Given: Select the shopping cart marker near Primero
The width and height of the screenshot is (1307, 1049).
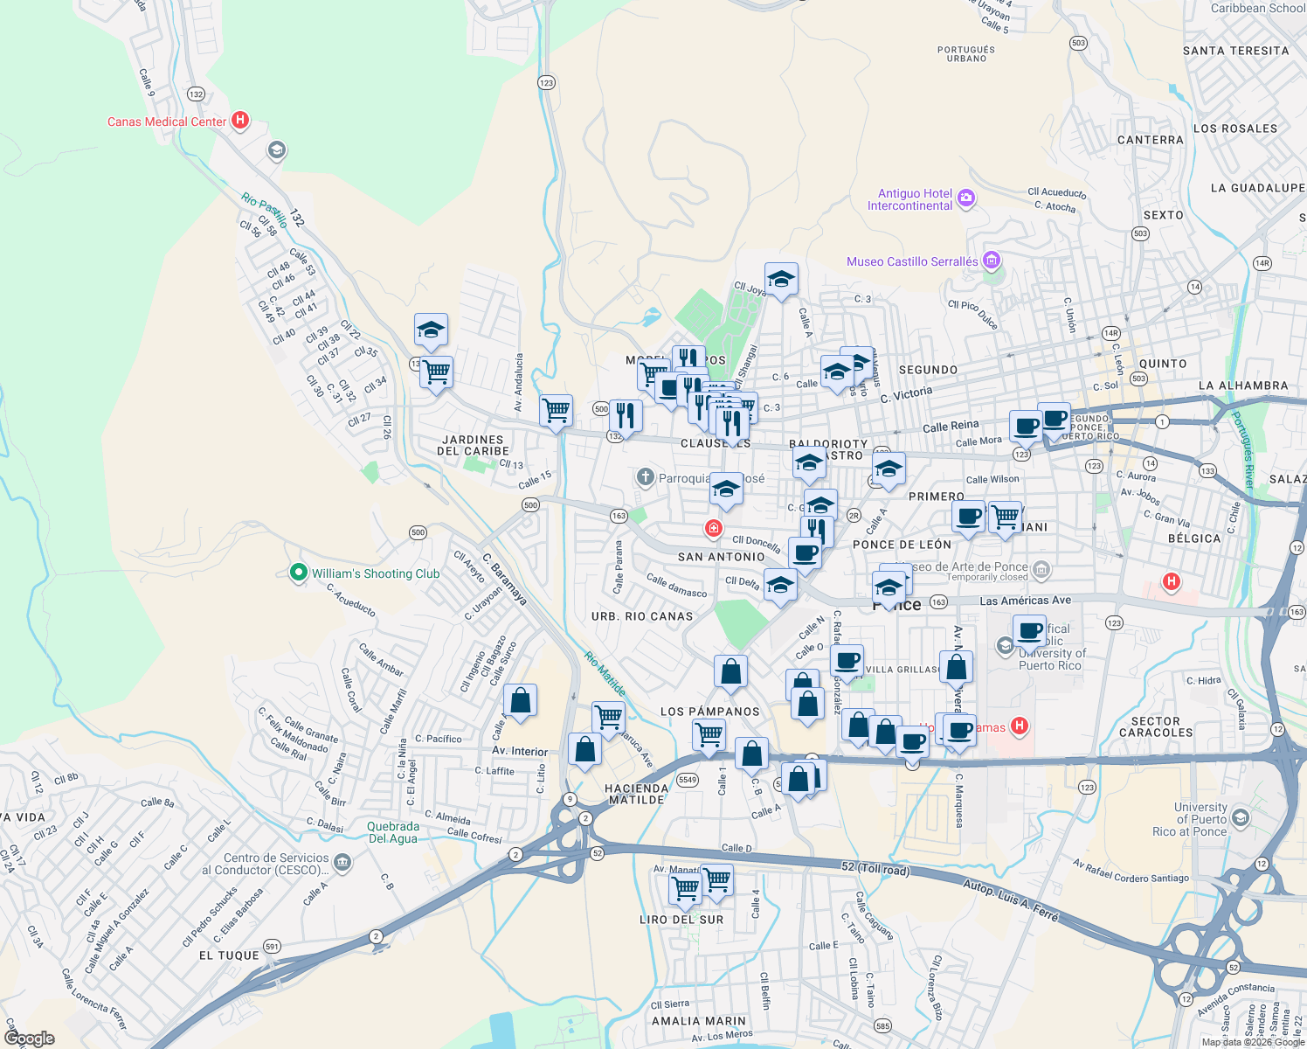Looking at the screenshot, I should (x=1006, y=518).
